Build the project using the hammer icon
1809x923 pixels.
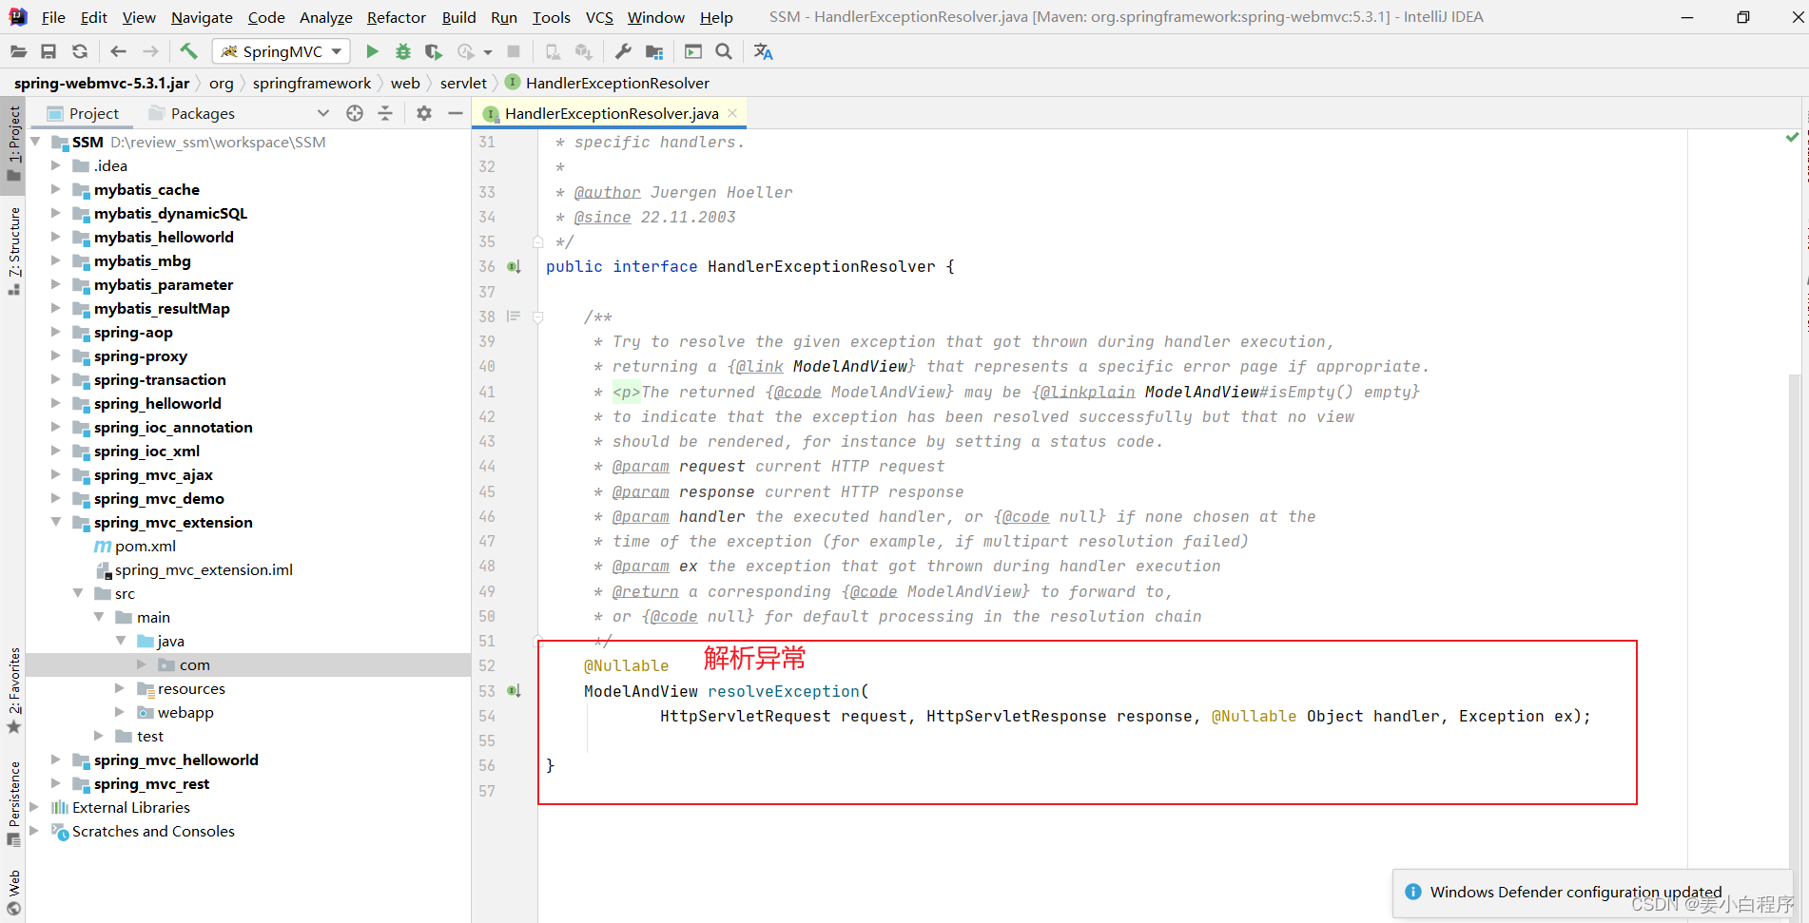(x=188, y=51)
